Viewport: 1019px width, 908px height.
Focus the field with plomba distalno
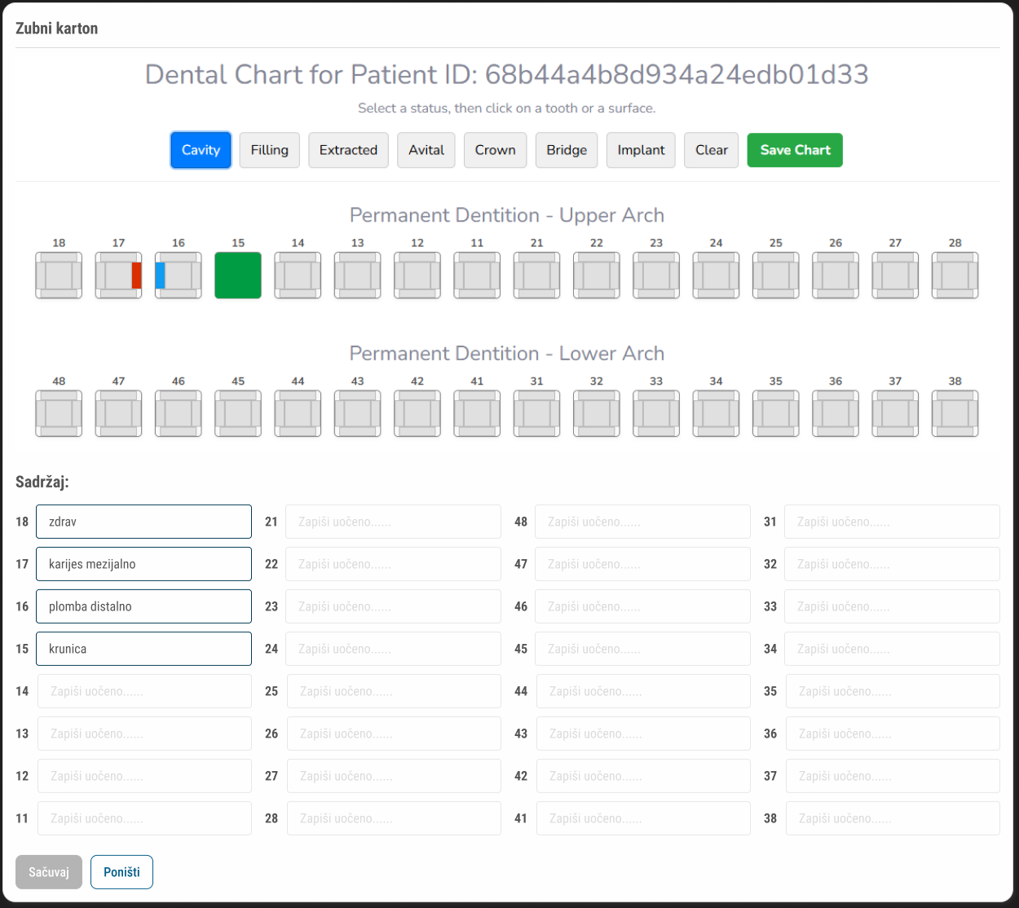(x=143, y=606)
